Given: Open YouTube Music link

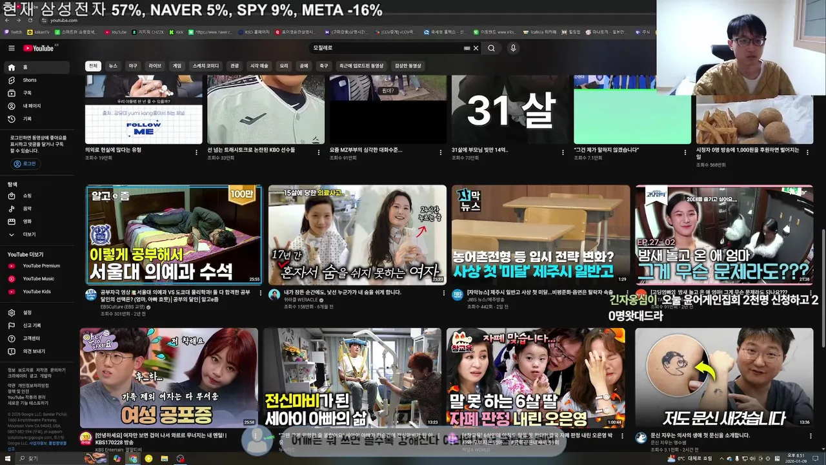Looking at the screenshot, I should [x=36, y=278].
